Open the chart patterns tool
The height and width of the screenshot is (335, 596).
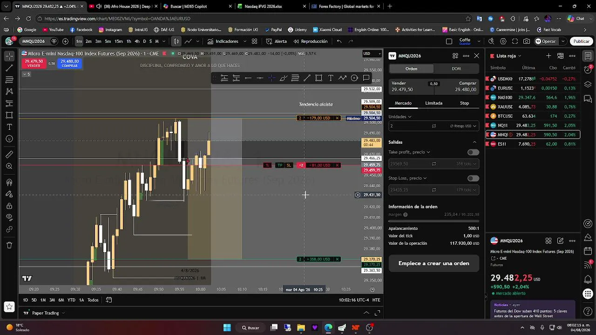[9, 92]
